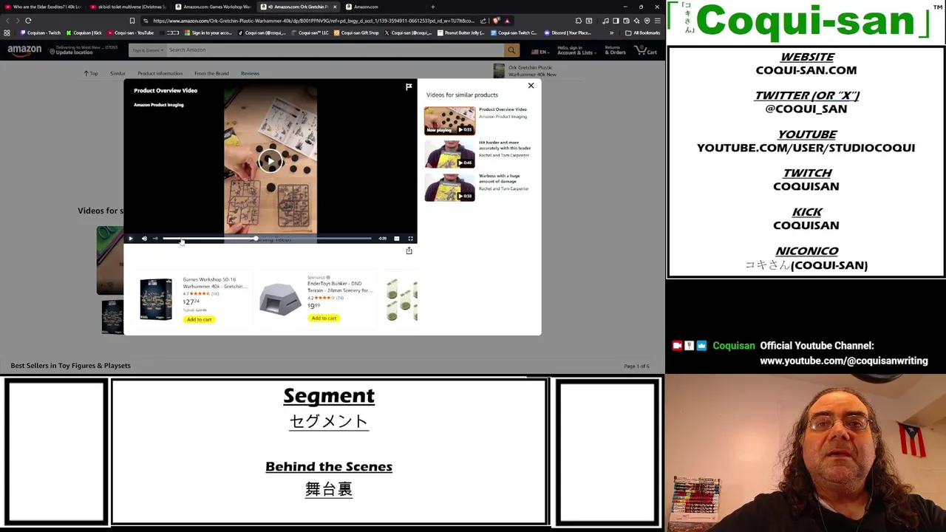Open the Games Workshop 50-16 Gretchin product link
The image size is (946, 532).
point(214,283)
